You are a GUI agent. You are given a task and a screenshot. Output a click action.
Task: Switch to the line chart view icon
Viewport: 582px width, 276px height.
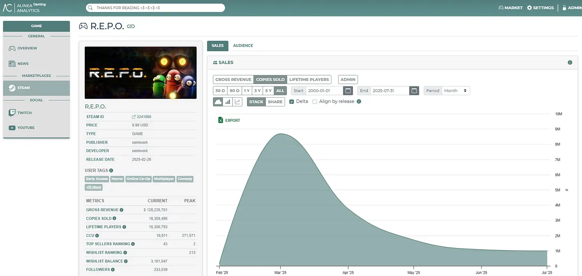237,102
